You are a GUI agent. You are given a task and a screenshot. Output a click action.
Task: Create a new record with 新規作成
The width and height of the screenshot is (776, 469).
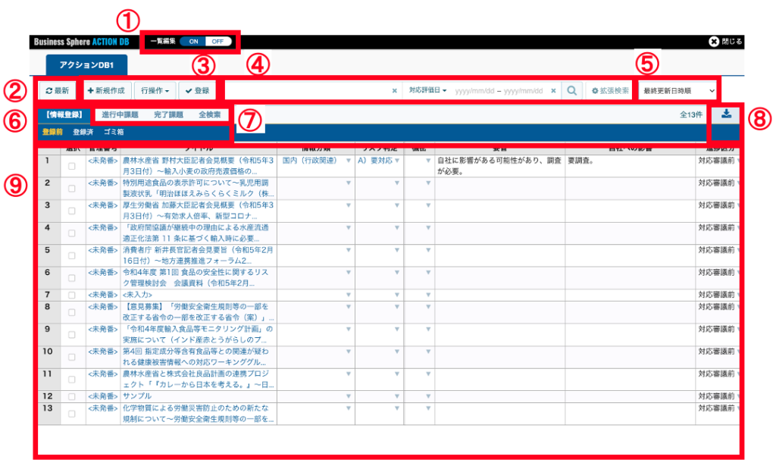[x=106, y=91]
